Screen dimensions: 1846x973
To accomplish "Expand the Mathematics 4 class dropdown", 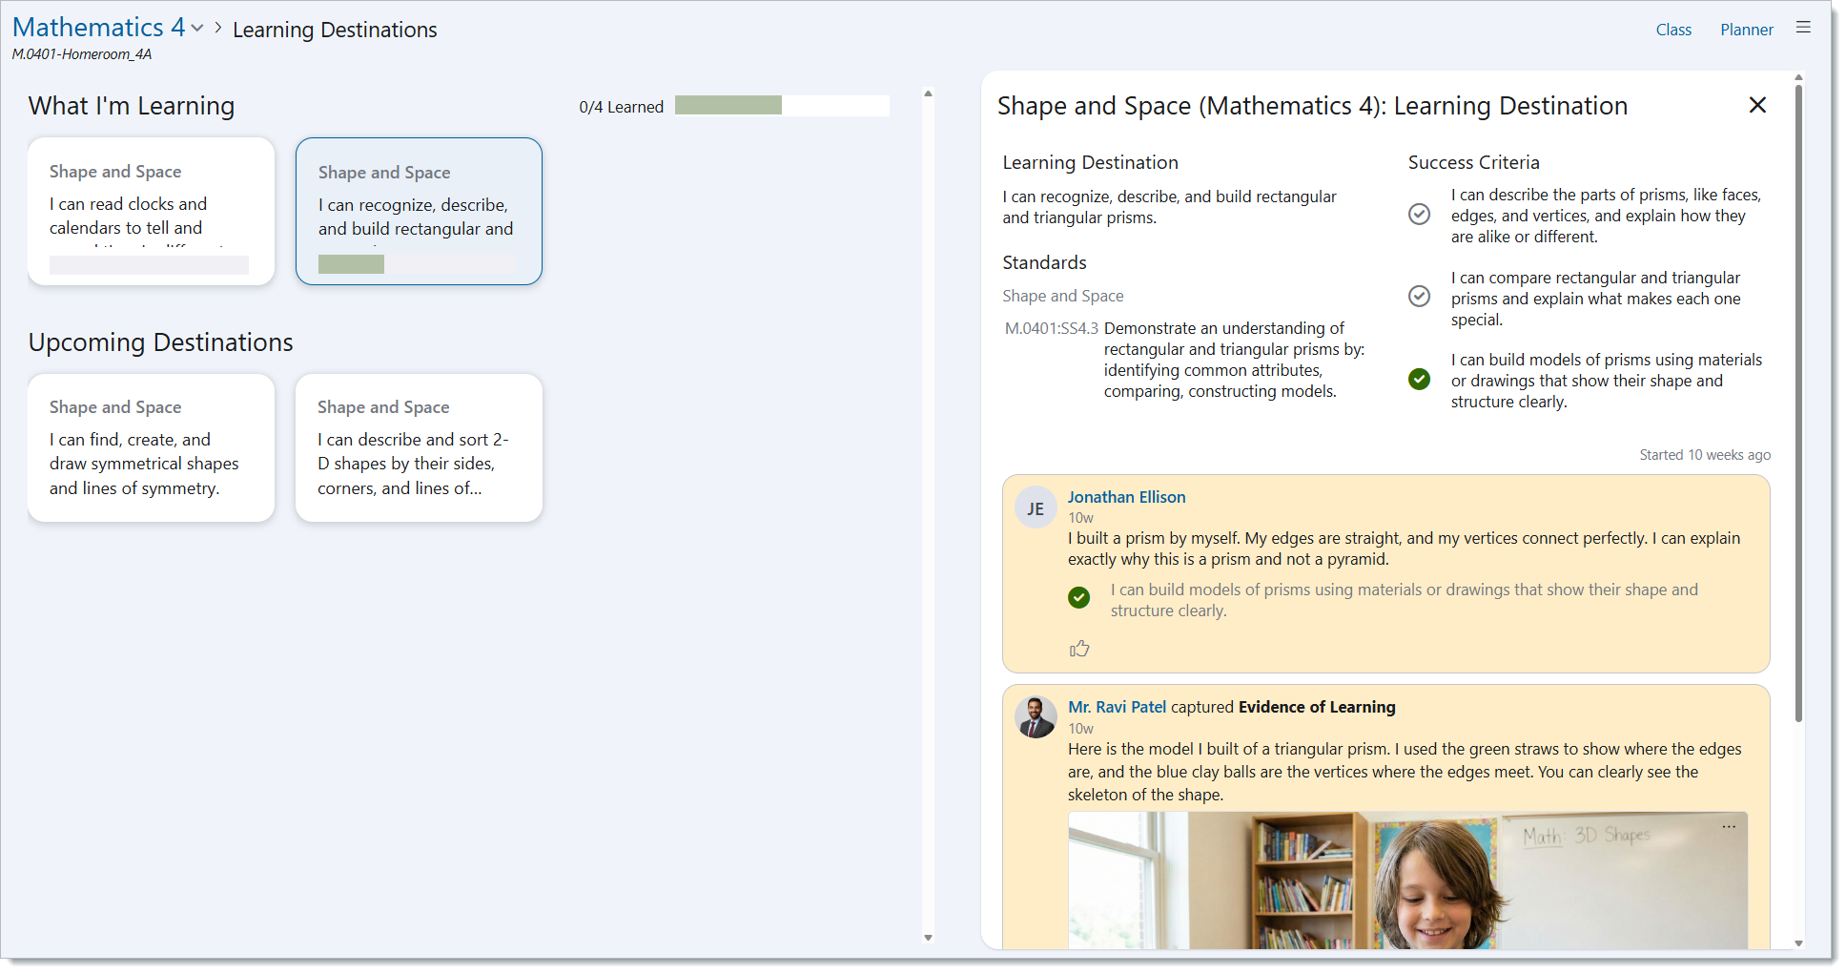I will 197,29.
